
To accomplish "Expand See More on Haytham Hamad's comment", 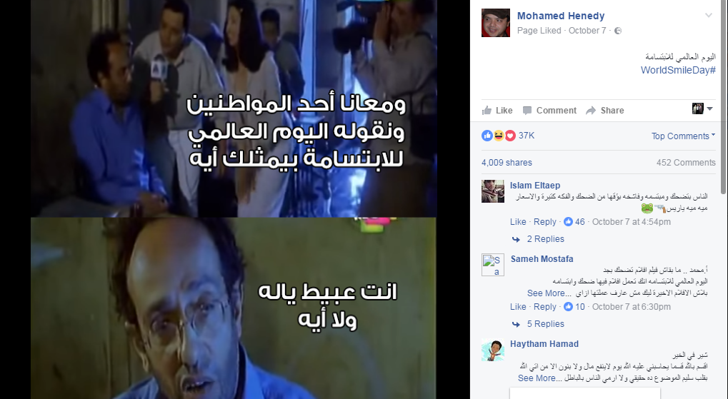I will pos(537,378).
